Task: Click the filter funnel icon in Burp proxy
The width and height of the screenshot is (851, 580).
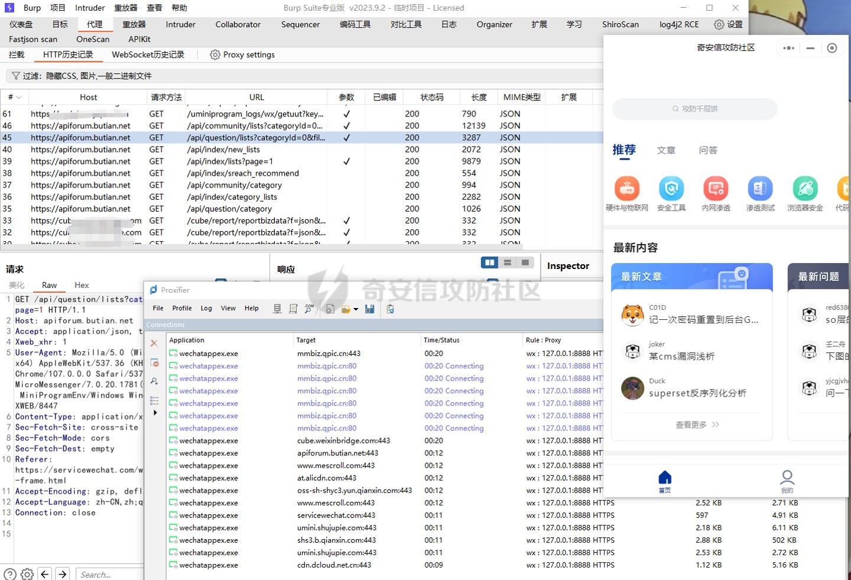Action: click(x=16, y=76)
